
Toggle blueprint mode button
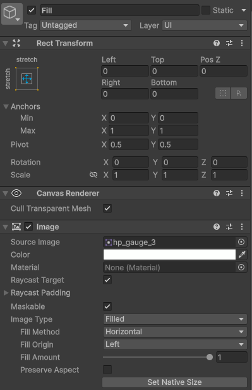[x=223, y=93]
